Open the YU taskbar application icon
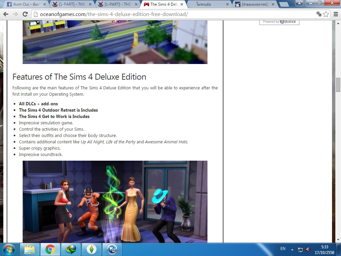 coord(112,249)
